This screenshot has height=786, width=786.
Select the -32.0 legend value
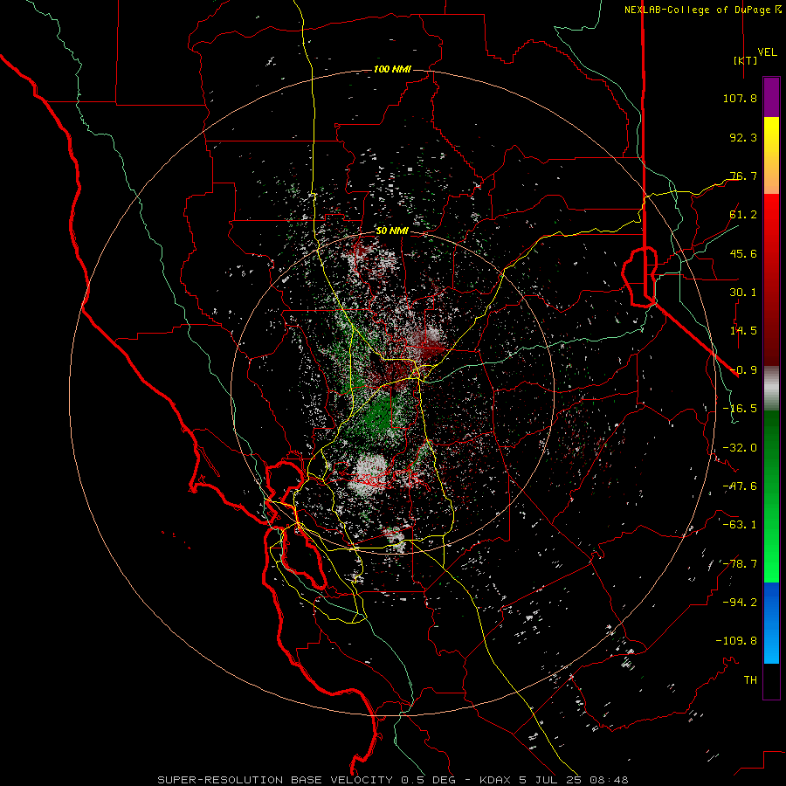(740, 448)
